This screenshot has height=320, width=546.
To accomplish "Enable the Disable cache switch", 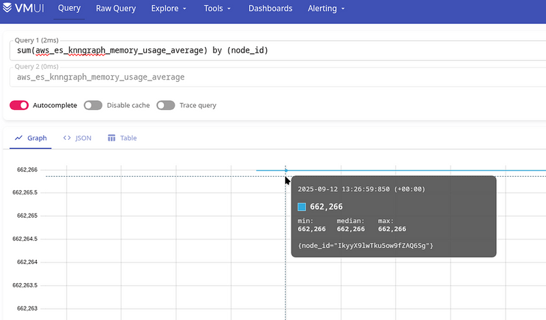I will [x=93, y=106].
